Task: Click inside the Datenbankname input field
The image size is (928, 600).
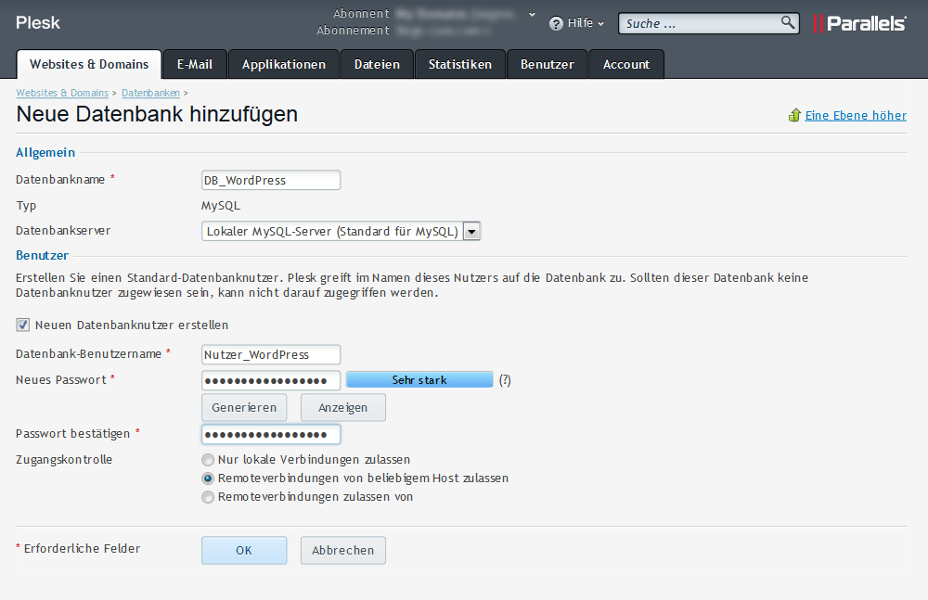Action: click(270, 180)
